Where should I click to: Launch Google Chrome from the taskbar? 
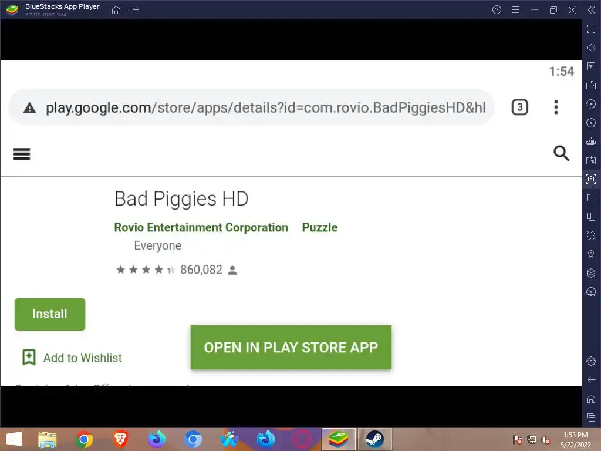tap(84, 439)
